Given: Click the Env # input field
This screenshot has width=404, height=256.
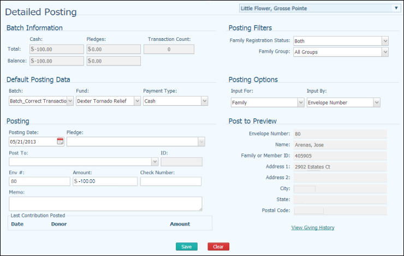Looking at the screenshot, I should point(39,181).
